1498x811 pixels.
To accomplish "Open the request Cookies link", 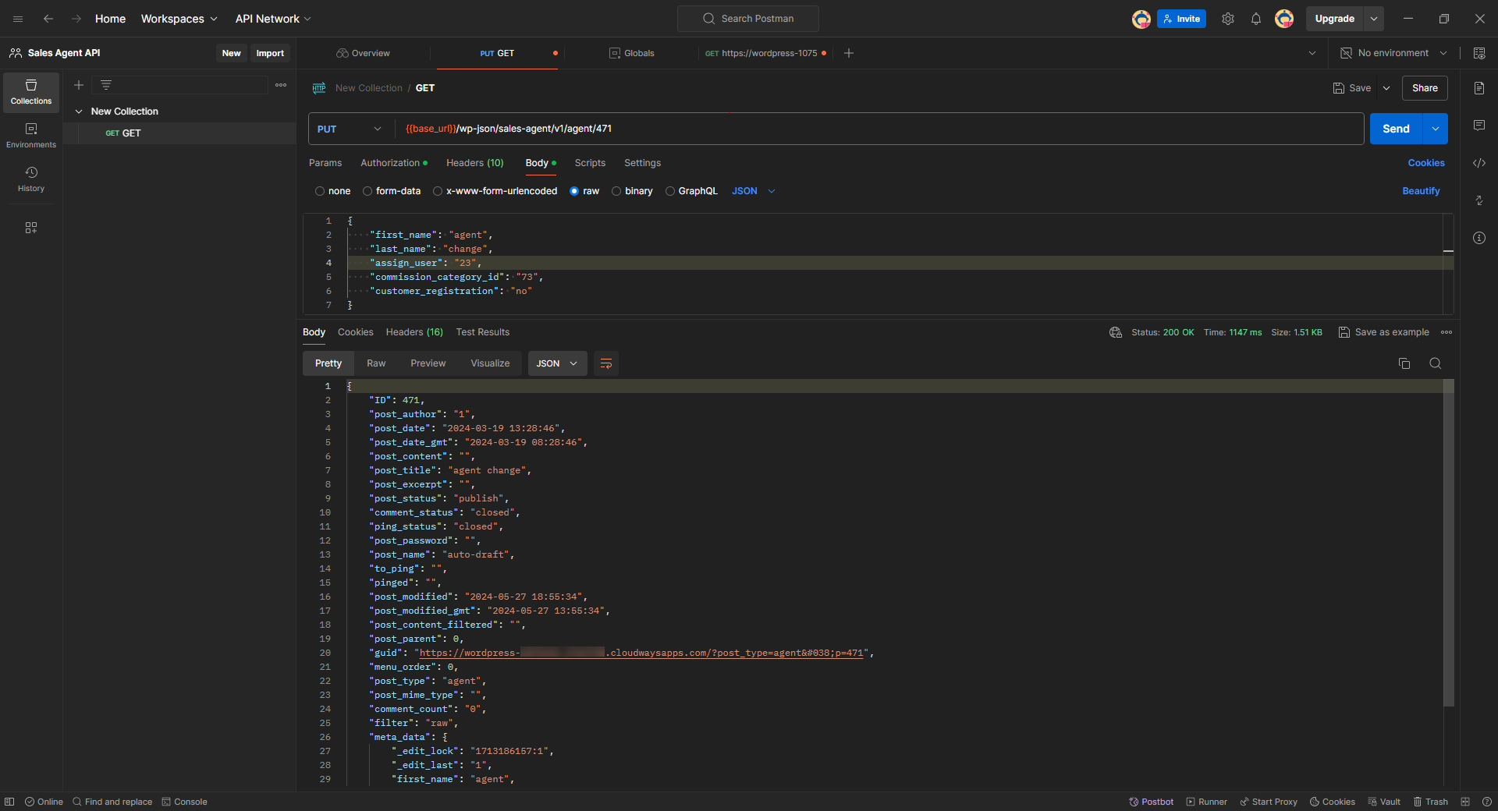I will pos(1426,163).
